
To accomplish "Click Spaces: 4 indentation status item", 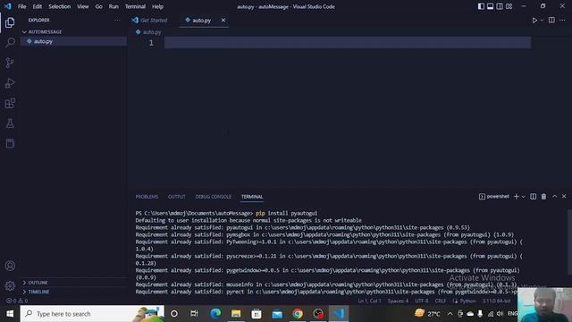I will click(x=398, y=301).
